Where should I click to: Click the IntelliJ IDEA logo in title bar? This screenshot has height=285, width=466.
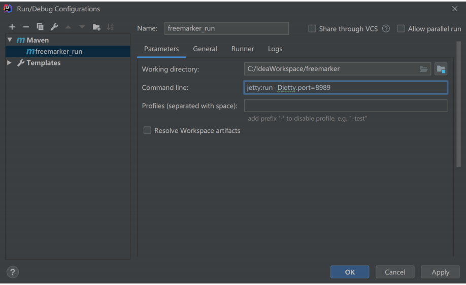8,9
